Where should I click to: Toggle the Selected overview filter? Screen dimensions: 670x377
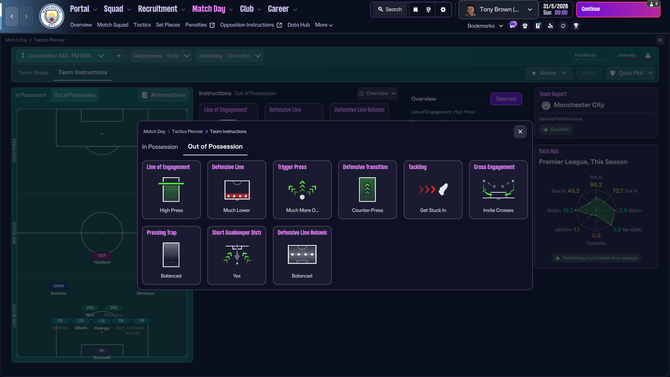click(x=506, y=99)
